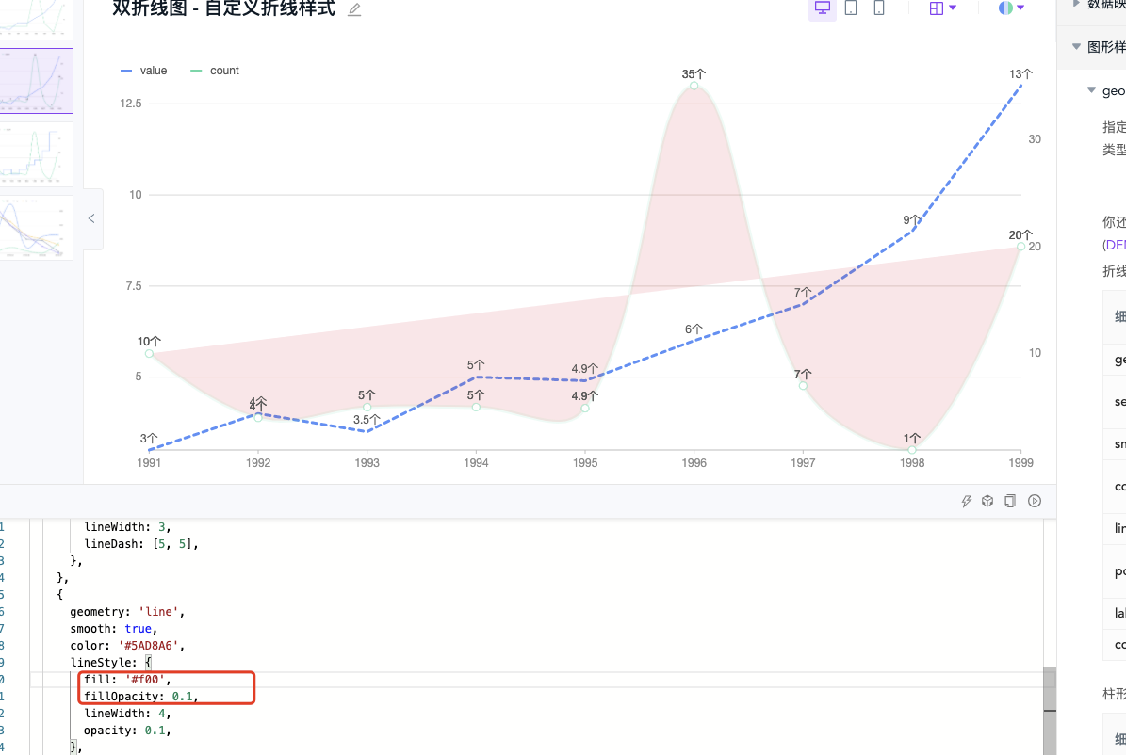Collapse the 图形样 section in the right panel
1126x755 pixels.
pos(1077,45)
